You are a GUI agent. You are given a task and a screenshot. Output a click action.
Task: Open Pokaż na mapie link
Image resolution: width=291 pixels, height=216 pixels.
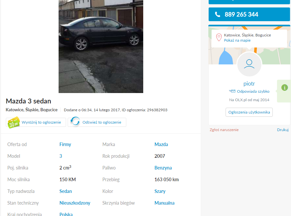[237, 40]
